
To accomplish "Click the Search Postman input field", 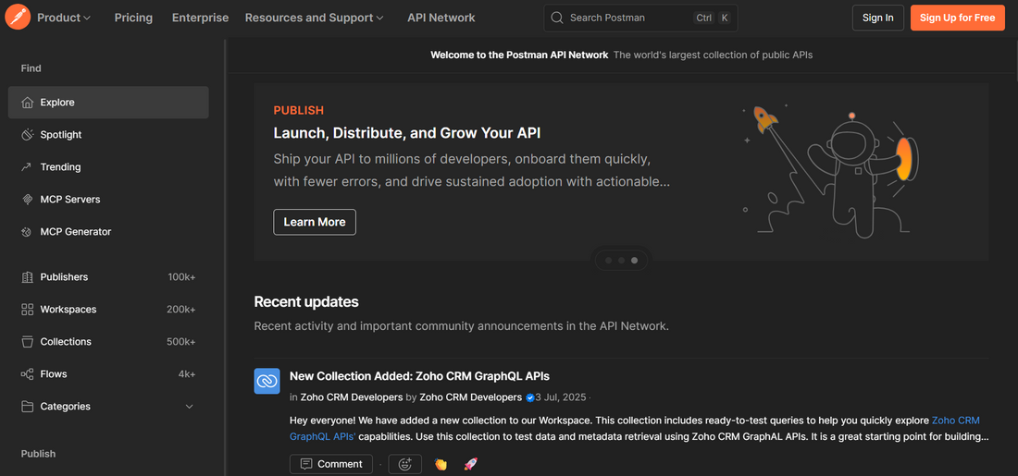I will click(x=629, y=18).
